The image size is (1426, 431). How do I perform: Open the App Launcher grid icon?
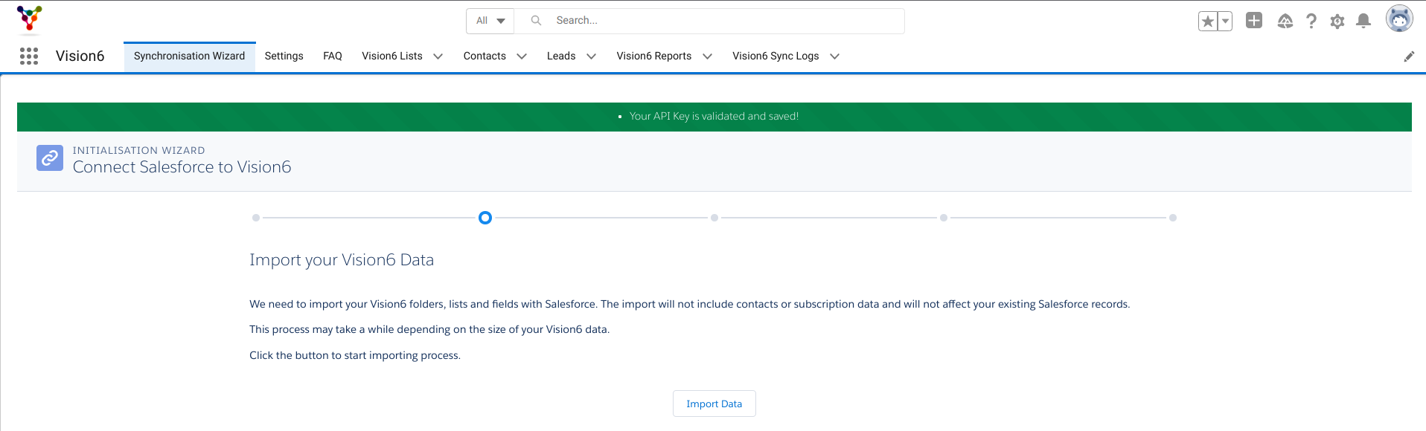click(x=29, y=56)
